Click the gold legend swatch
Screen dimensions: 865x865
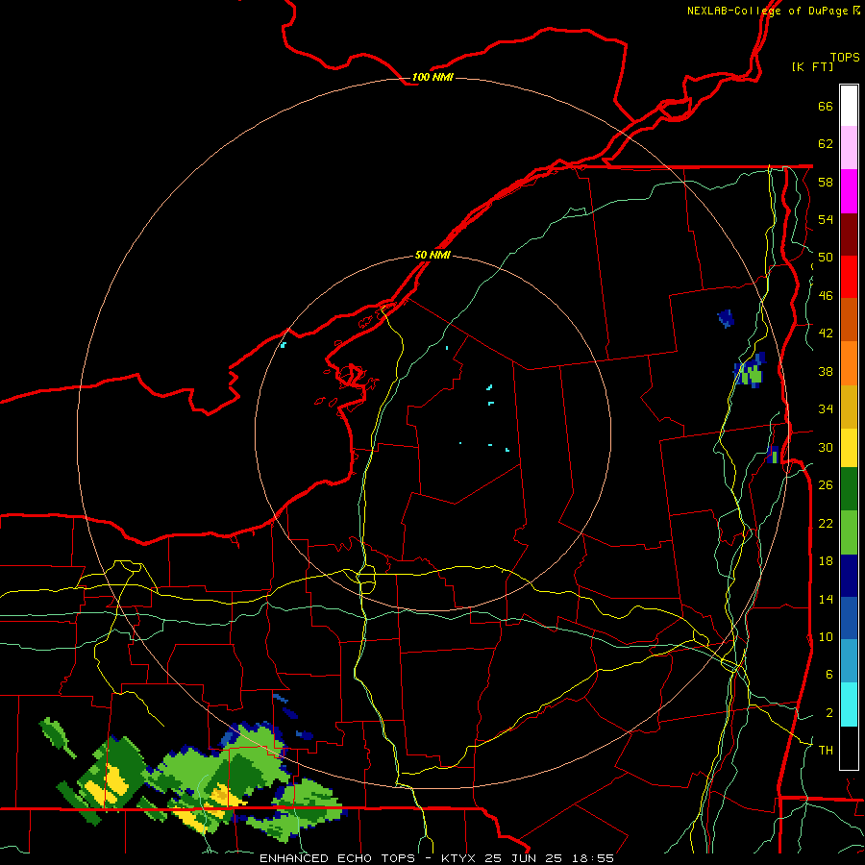click(x=849, y=407)
